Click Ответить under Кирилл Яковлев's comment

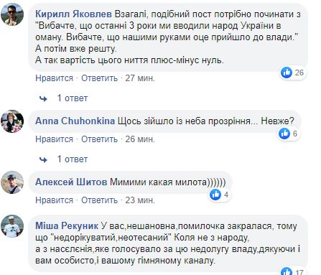coord(99,78)
